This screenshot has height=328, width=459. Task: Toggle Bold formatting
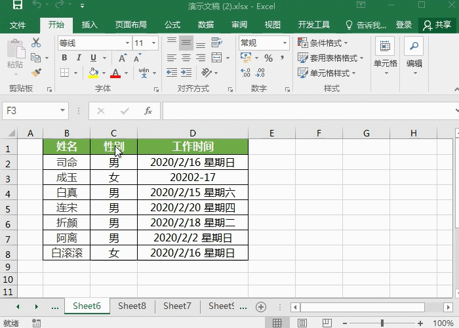tap(64, 58)
